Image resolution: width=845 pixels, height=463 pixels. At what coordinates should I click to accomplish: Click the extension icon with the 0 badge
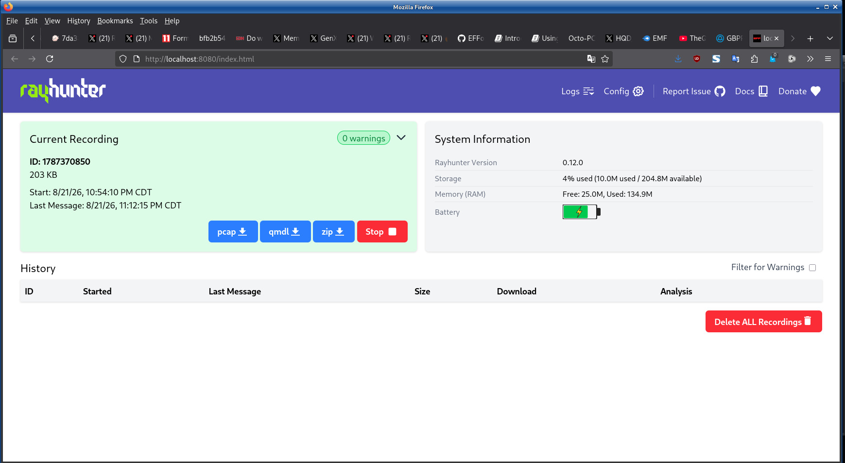pos(773,59)
